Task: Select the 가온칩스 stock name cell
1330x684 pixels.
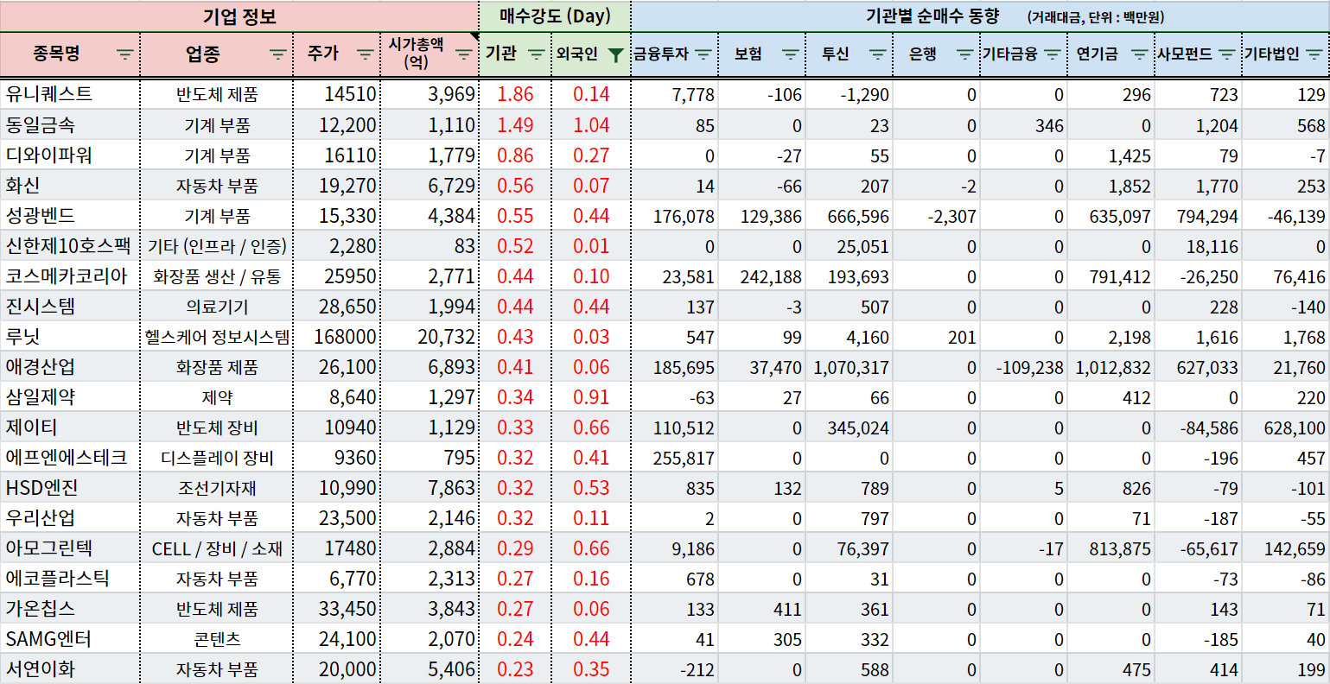Action: [70, 608]
